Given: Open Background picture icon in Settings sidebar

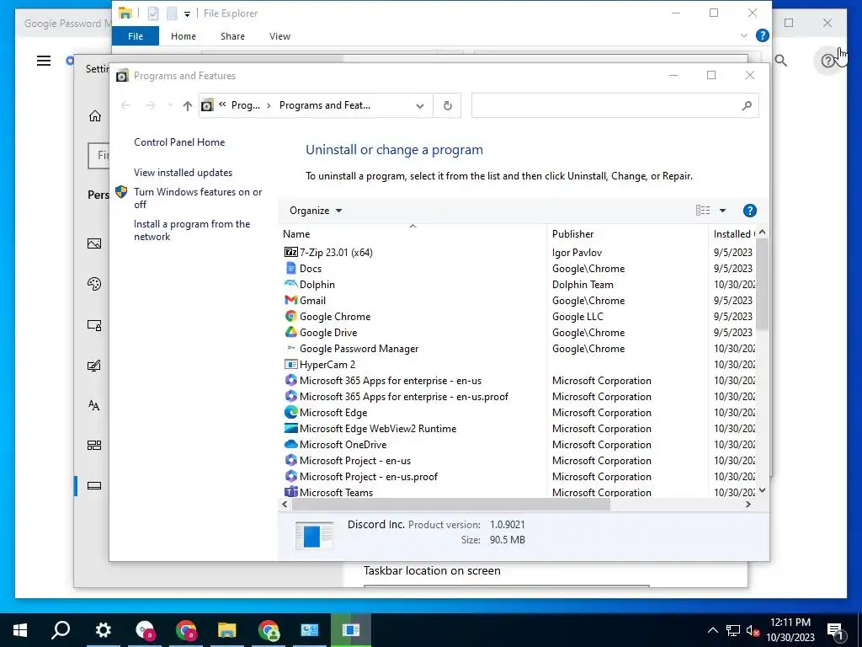Looking at the screenshot, I should [x=94, y=243].
